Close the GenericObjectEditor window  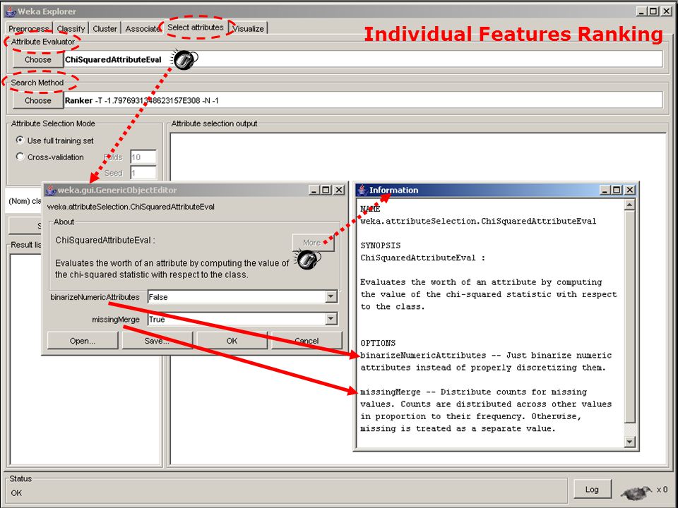click(x=340, y=190)
